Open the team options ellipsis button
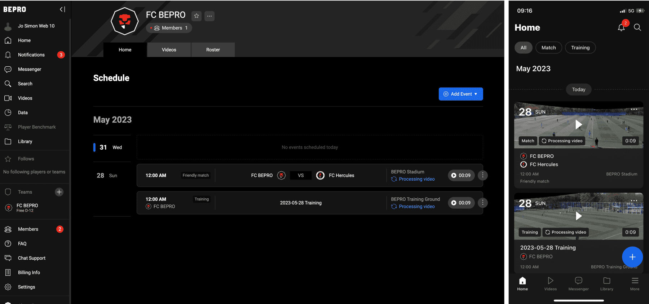649x304 pixels. (209, 16)
